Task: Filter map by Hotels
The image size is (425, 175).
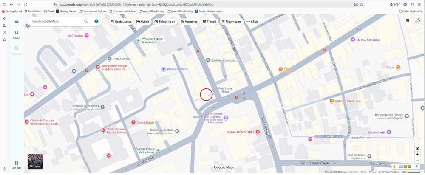Action: tap(143, 21)
